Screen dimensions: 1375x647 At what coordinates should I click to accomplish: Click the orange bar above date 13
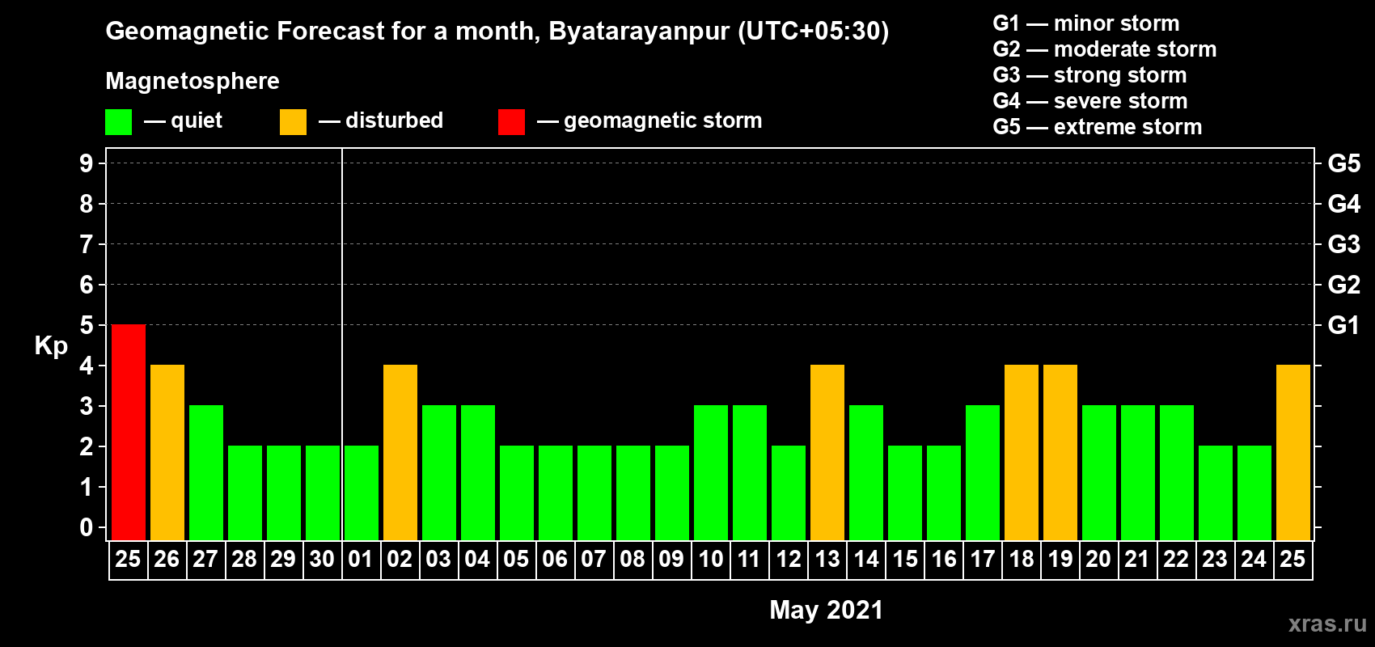click(827, 453)
